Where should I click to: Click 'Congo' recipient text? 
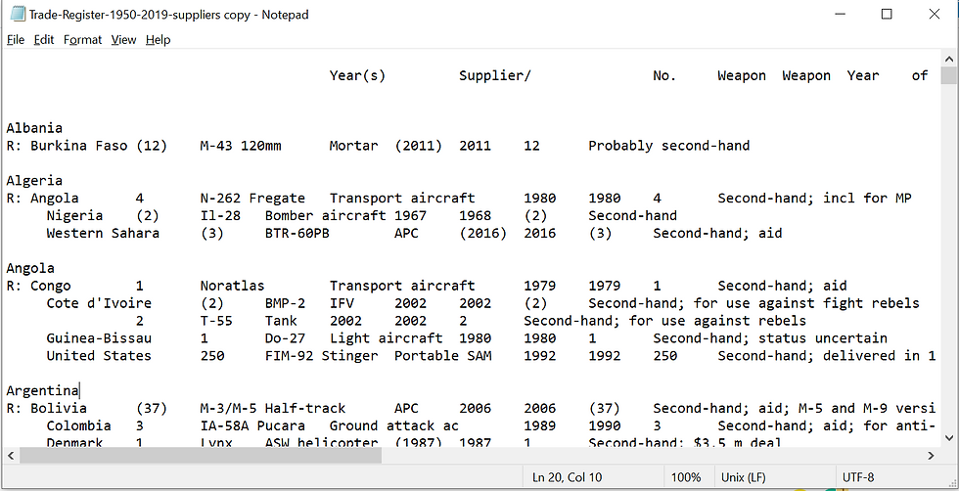[x=51, y=287]
